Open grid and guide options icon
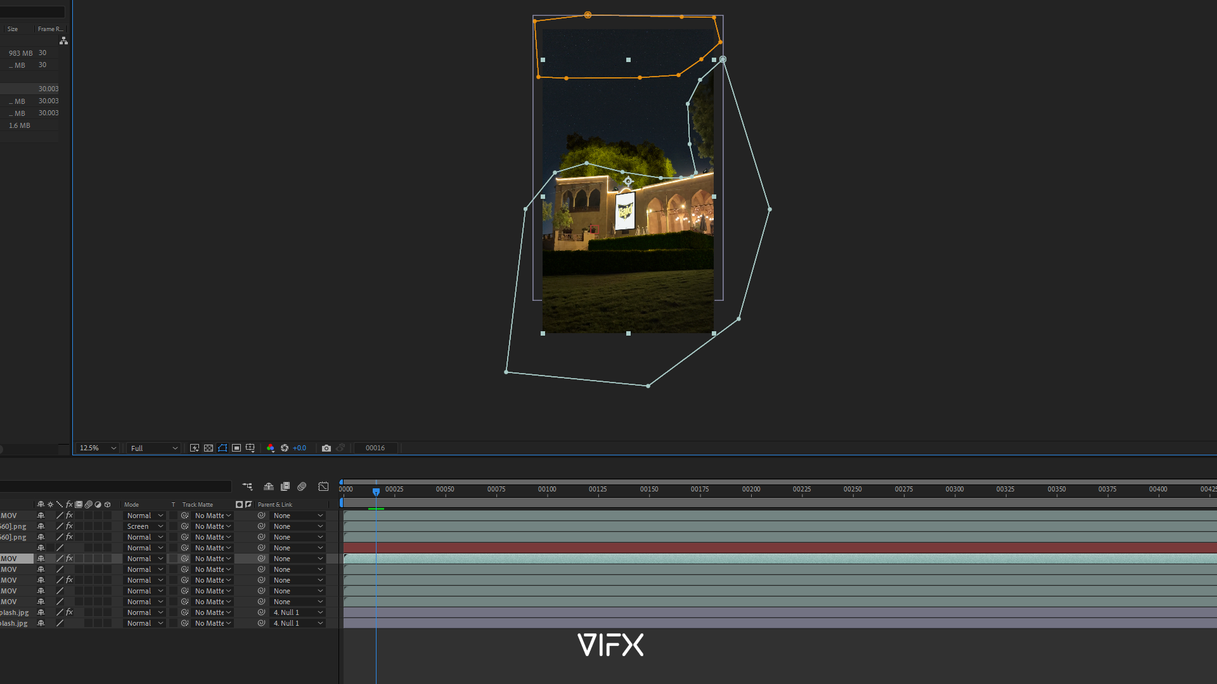Screen dimensions: 1217x684 click(x=250, y=448)
